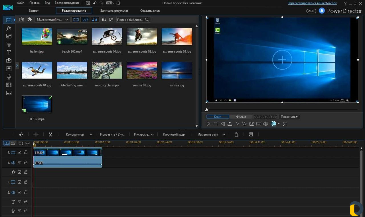Stop the preview playback
Image resolution: width=365 pixels, height=217 pixels.
tap(216, 124)
